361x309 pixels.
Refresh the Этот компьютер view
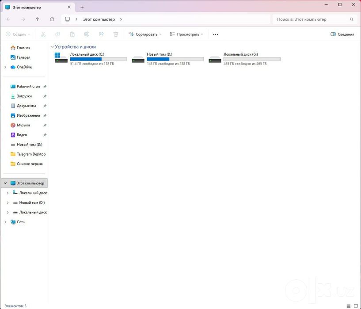tap(52, 19)
